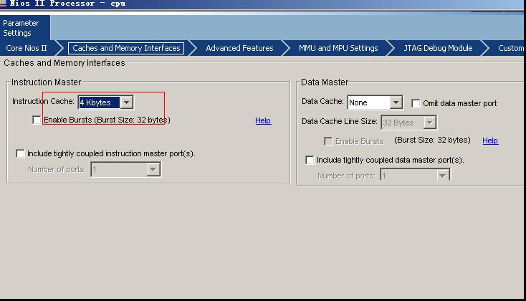The image size is (526, 301).
Task: Open Number of ports dropdown in Data Master
Action: [x=442, y=176]
